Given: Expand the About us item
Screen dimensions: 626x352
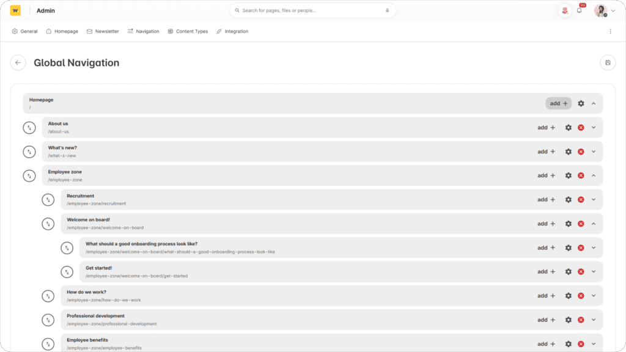Looking at the screenshot, I should pyautogui.click(x=593, y=128).
